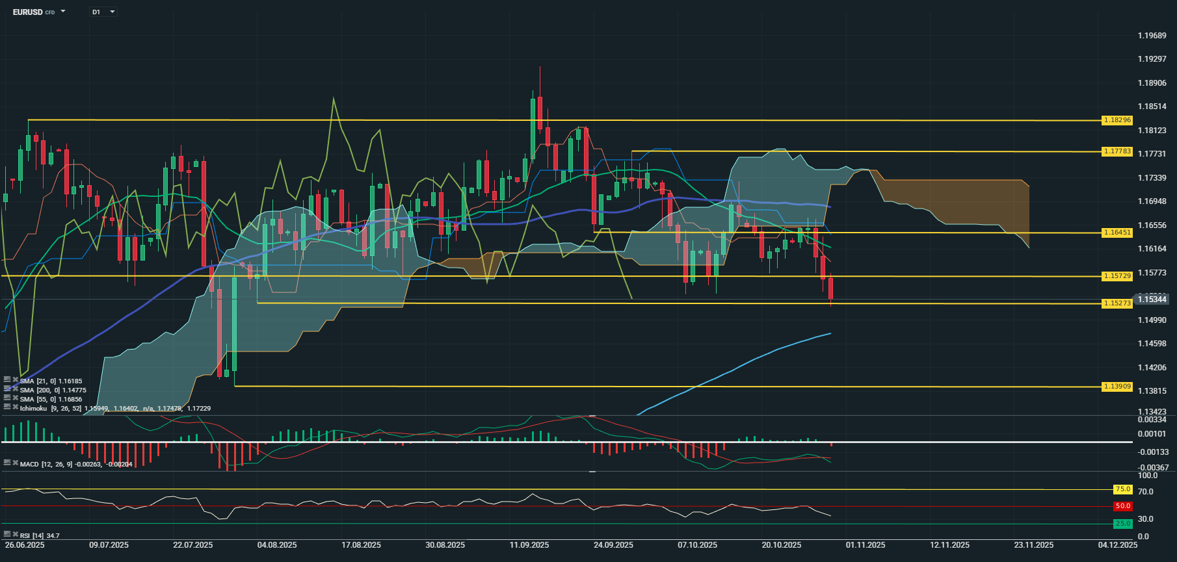Select the 1.13909 support level label
Screen dimensions: 1177x562
pos(1117,387)
